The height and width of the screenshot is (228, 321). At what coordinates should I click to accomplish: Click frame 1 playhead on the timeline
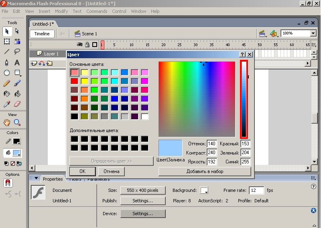pyautogui.click(x=102, y=45)
